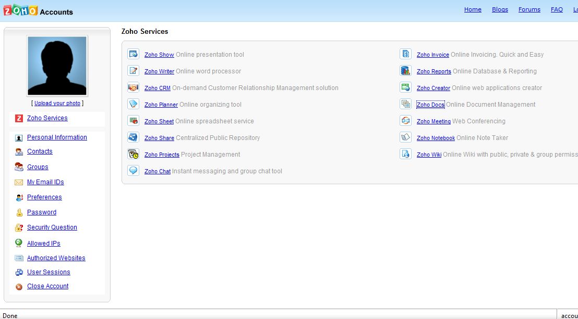
Task: Click the Personal Information sidebar icon
Action: pos(19,138)
